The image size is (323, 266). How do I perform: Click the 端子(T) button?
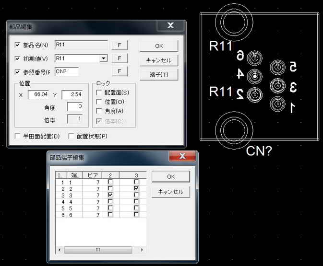coord(159,75)
